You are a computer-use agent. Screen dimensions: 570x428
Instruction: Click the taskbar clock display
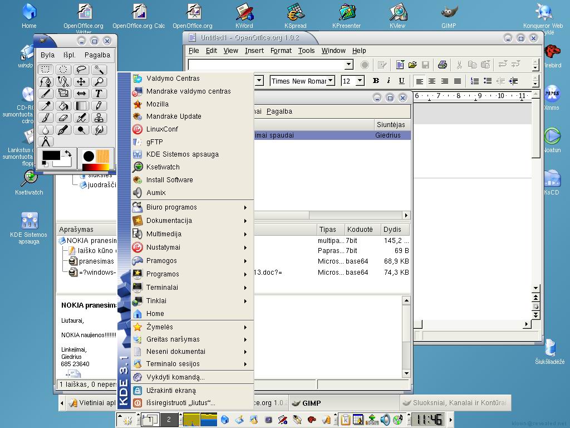(x=428, y=420)
